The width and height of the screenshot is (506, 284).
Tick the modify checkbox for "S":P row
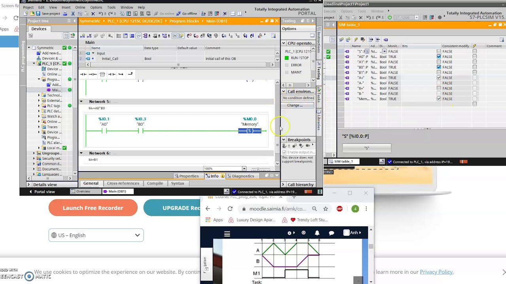[x=474, y=51]
